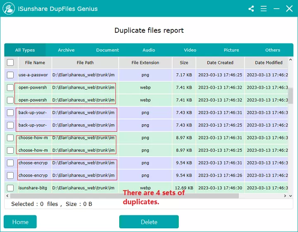Open the hamburger menu icon

click(x=263, y=9)
